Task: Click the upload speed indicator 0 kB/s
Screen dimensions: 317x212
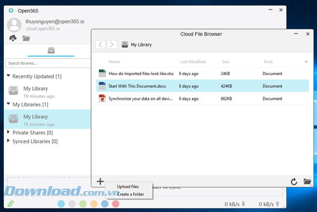Action: pos(269,204)
